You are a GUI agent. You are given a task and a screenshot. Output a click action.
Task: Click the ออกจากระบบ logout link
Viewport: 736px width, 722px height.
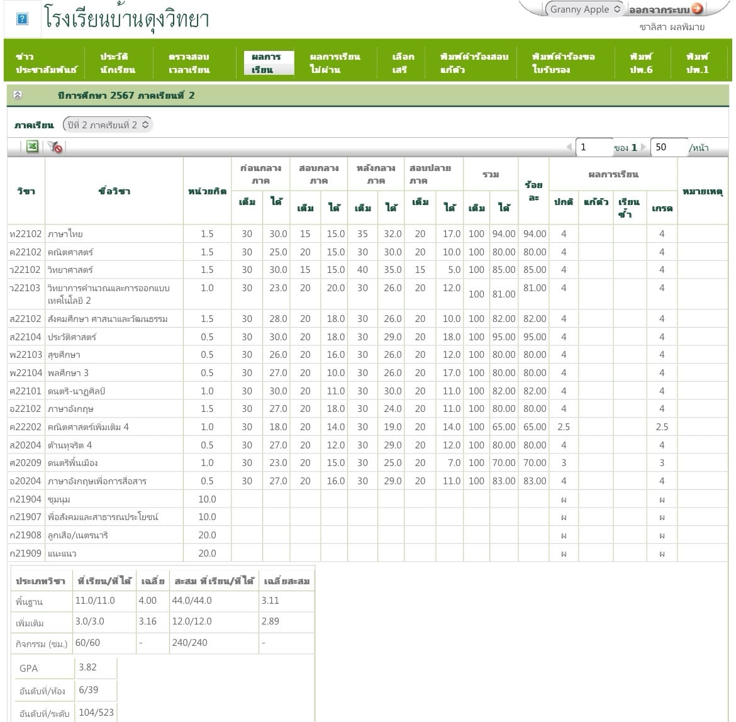[659, 10]
